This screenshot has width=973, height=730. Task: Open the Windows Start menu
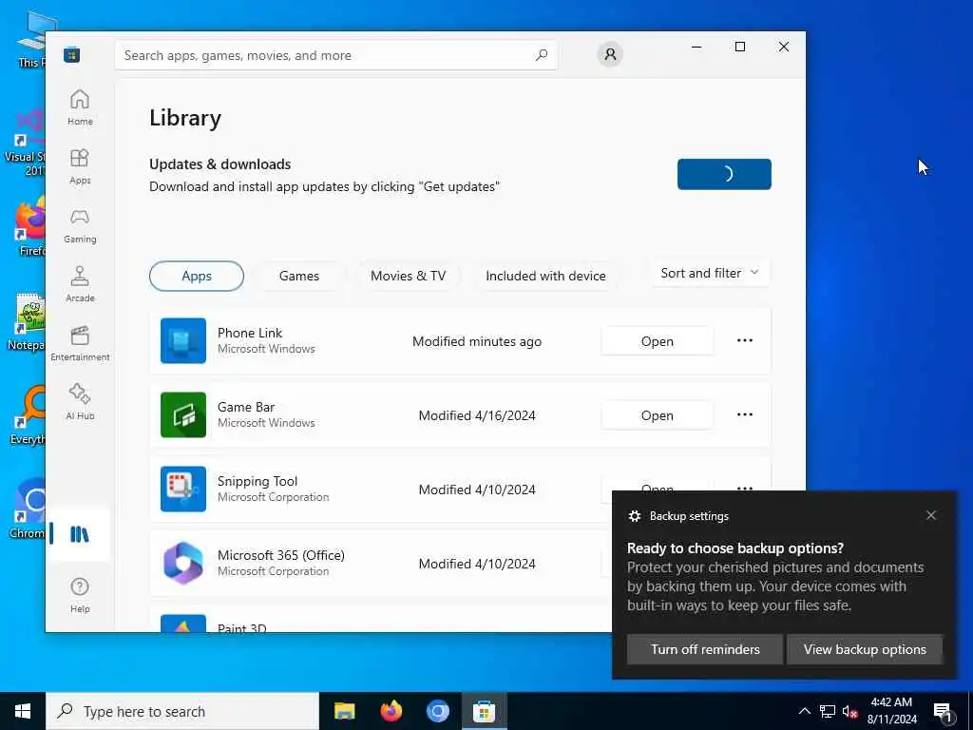pyautogui.click(x=23, y=711)
